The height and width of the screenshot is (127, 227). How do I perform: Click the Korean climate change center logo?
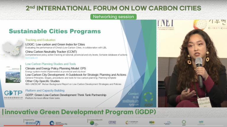[x=132, y=122]
